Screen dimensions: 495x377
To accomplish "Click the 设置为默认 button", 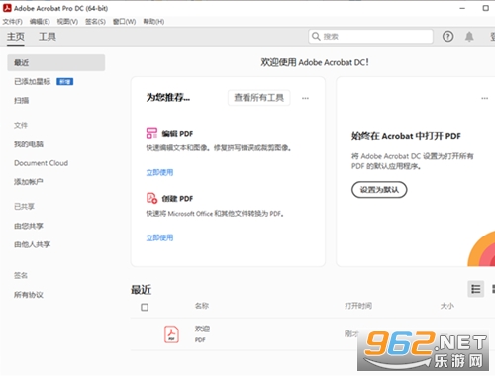I will point(379,190).
